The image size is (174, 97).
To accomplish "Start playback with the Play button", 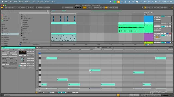I will pyautogui.click(x=76, y=8).
